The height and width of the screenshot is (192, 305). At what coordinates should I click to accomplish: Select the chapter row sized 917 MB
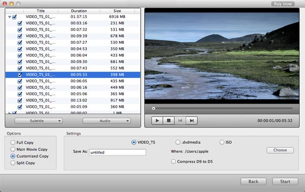[73, 100]
